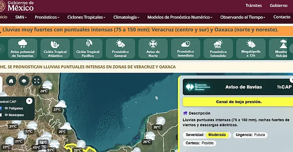Toggle Polígonos eye visibility icon
The image size is (293, 152).
point(6,108)
